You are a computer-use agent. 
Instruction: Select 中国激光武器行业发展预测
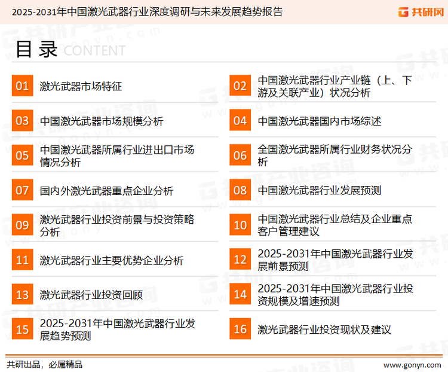320,190
